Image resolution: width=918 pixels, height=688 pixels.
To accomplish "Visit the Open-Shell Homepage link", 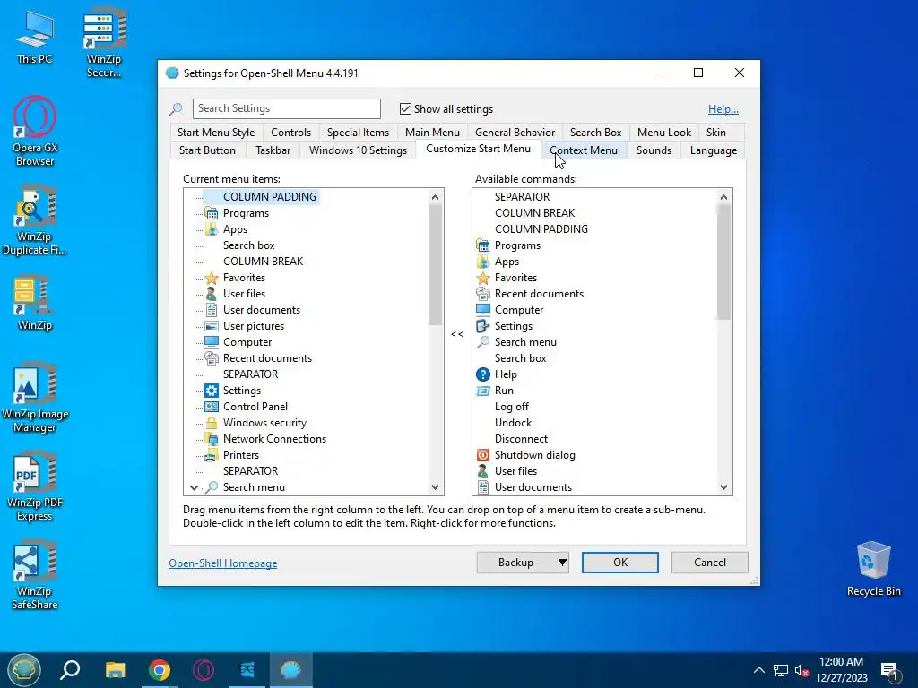I will point(223,563).
